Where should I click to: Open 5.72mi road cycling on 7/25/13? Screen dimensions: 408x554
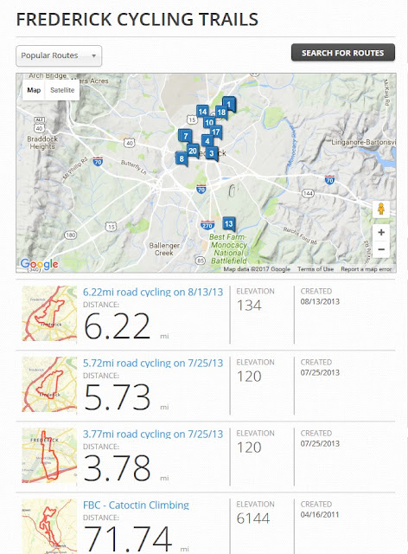tap(153, 364)
